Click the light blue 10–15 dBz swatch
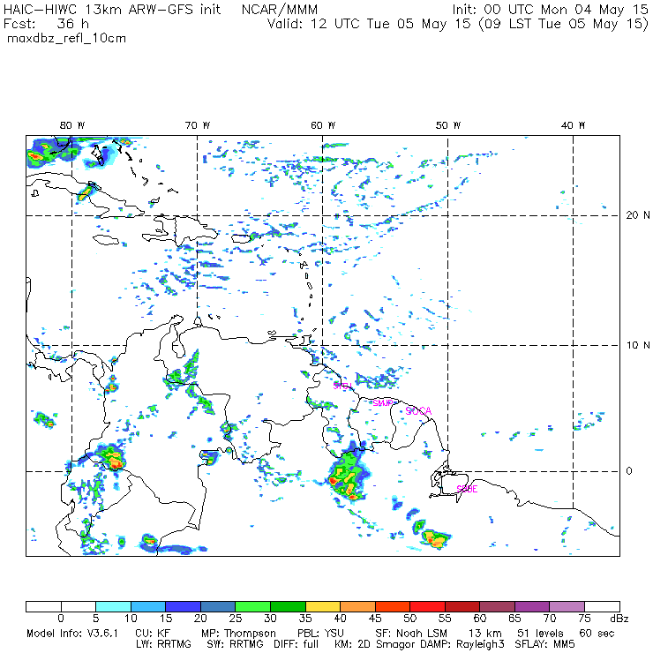653x653 pixels. point(148,606)
